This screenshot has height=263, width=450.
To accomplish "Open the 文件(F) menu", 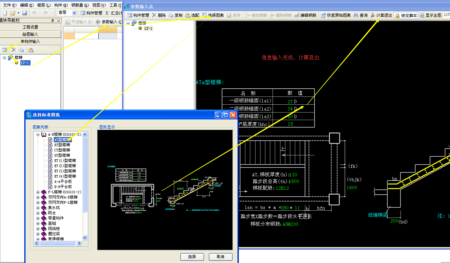I will coord(10,5).
